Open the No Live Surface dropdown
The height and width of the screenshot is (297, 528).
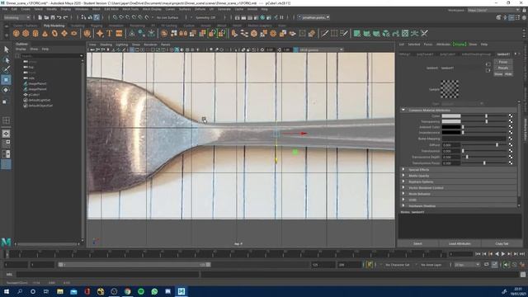pos(167,17)
